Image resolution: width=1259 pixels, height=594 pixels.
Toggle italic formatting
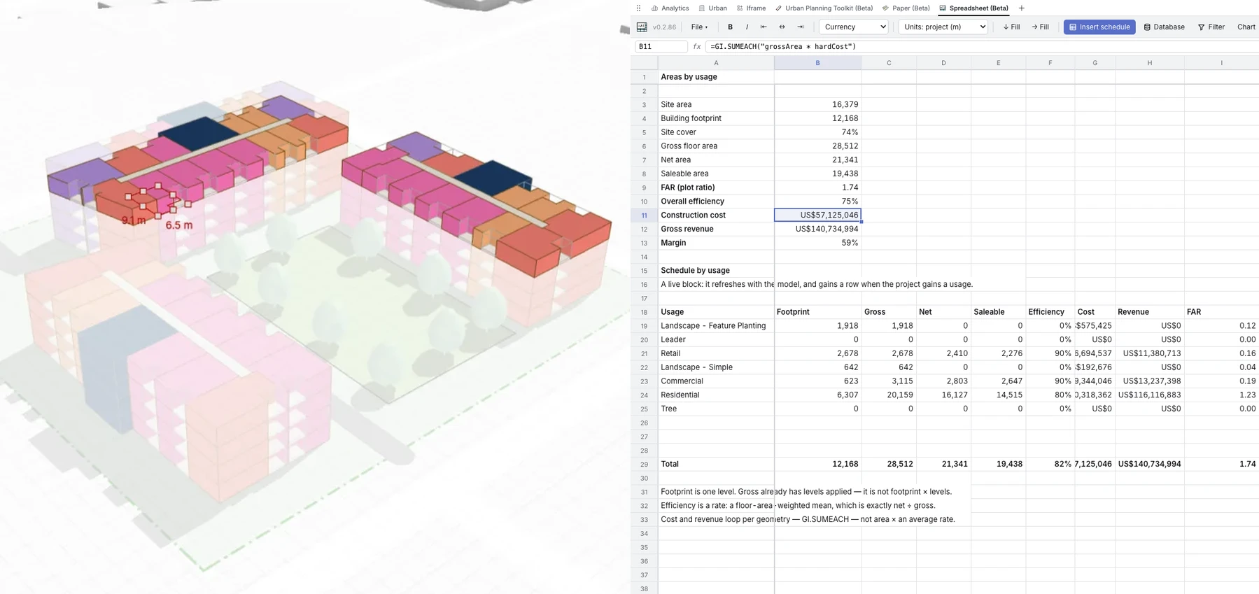click(x=747, y=27)
